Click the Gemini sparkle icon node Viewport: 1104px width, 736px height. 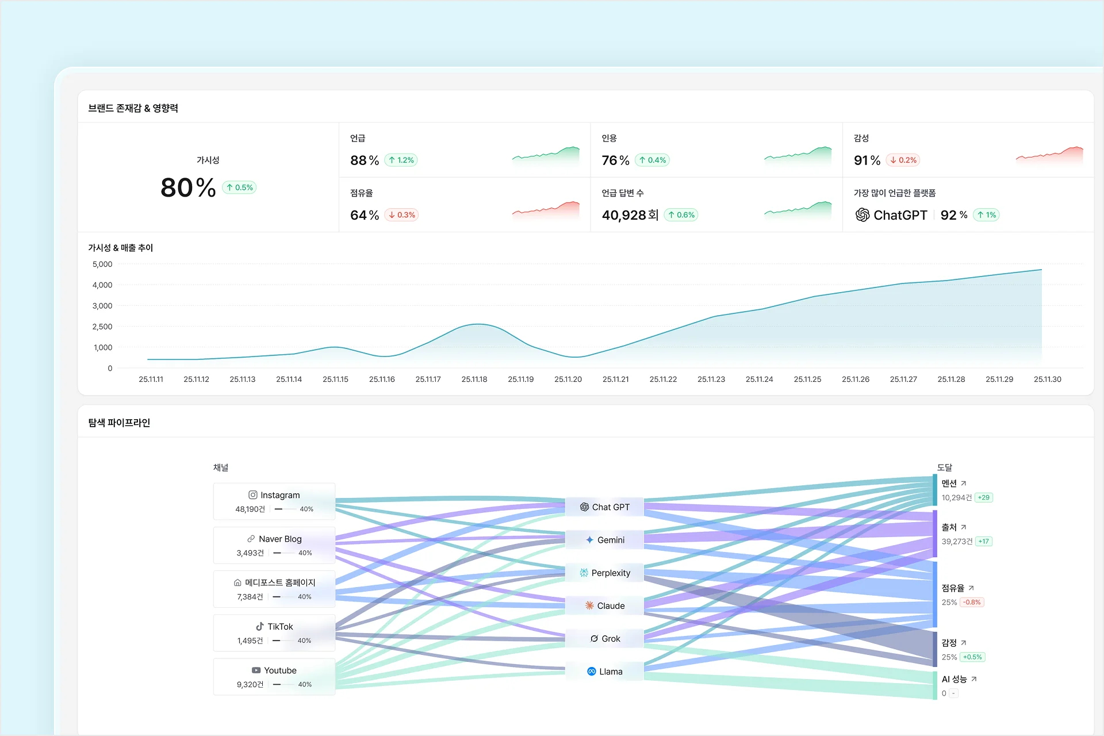click(589, 540)
